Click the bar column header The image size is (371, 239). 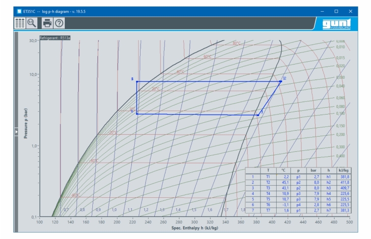pyautogui.click(x=314, y=170)
